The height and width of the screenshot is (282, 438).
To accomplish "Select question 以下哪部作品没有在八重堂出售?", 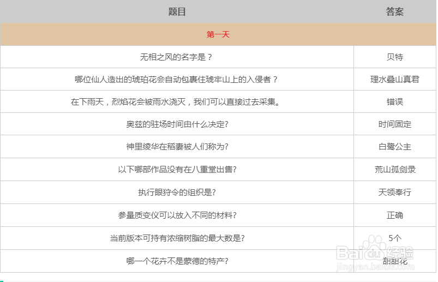I will [x=177, y=169].
